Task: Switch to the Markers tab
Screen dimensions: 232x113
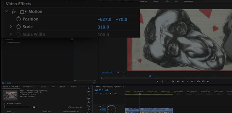Action: pyautogui.click(x=73, y=87)
